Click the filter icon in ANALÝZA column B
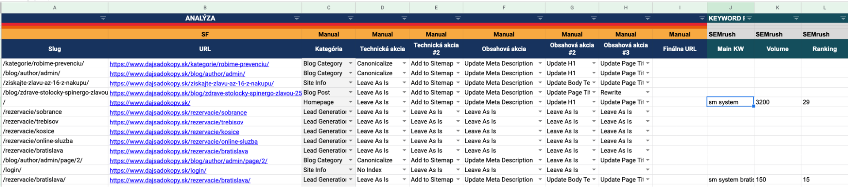Image resolution: width=848 pixels, height=187 pixels. coord(297,18)
